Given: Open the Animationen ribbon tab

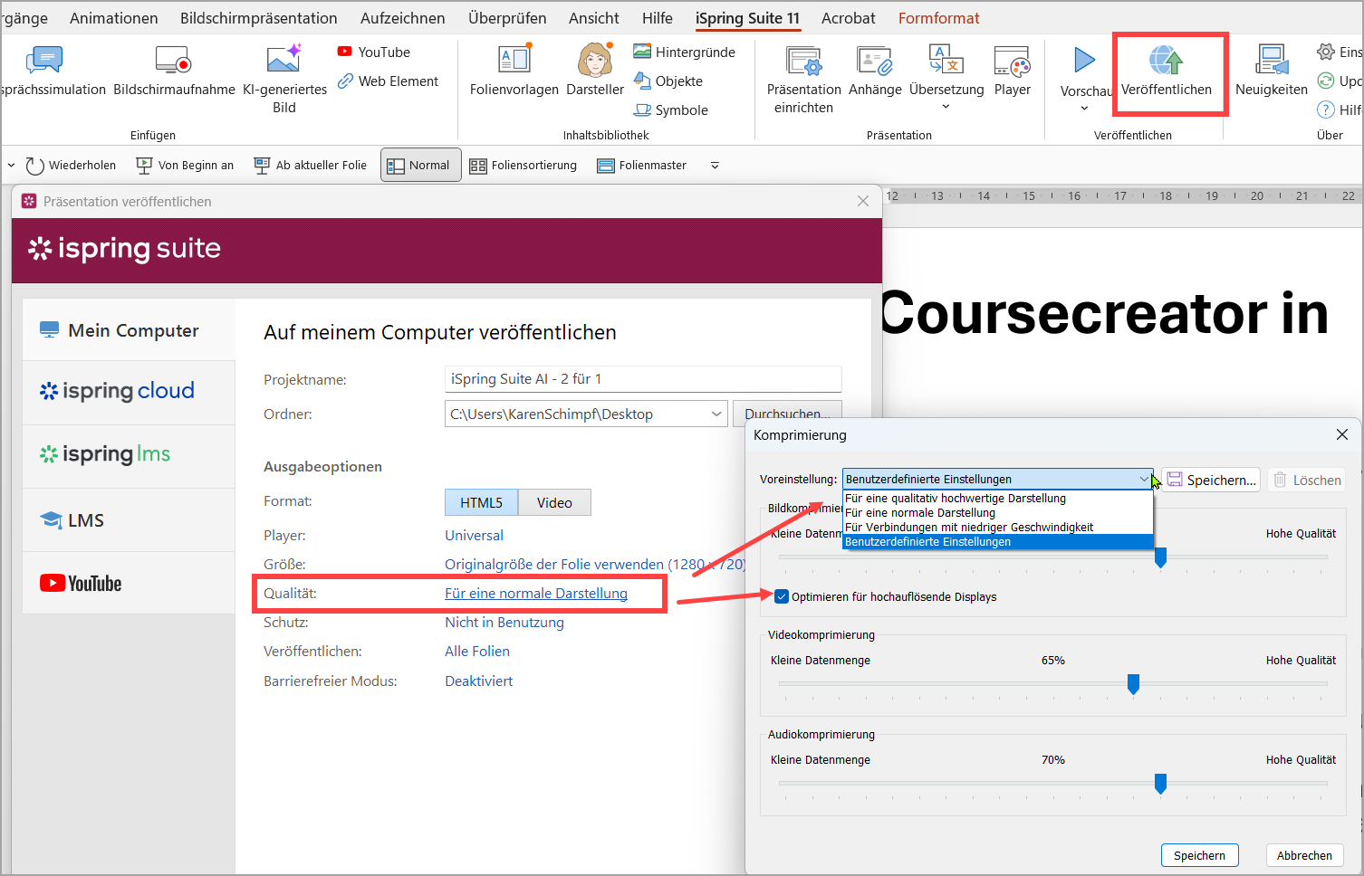Looking at the screenshot, I should coord(113,18).
